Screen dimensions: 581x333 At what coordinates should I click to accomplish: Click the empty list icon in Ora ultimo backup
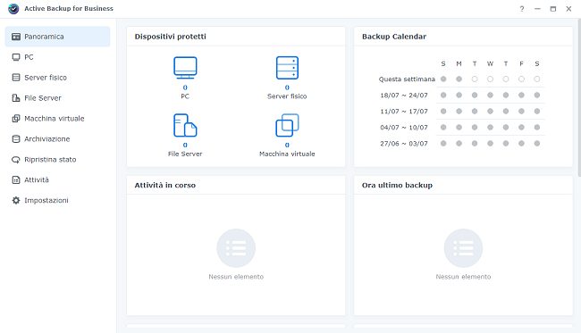tap(463, 248)
